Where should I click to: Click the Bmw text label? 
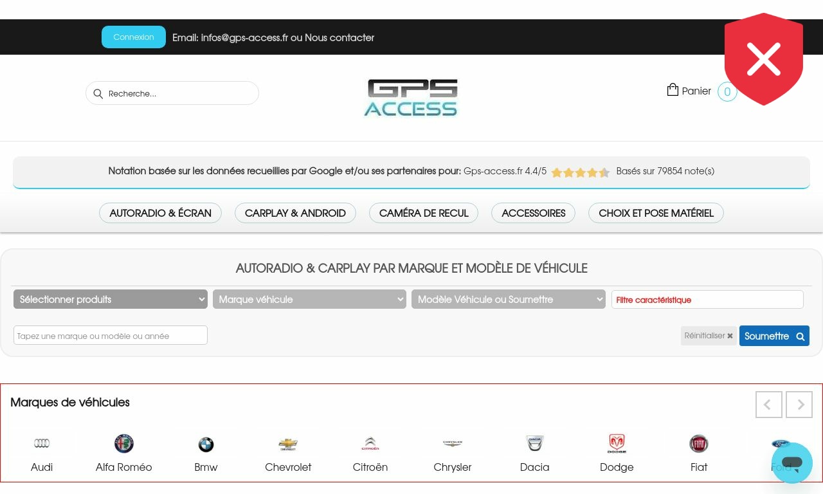[x=206, y=467]
